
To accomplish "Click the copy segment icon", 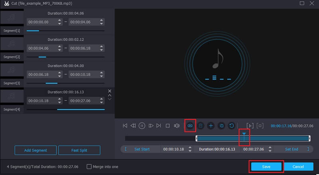I will coord(221,126).
